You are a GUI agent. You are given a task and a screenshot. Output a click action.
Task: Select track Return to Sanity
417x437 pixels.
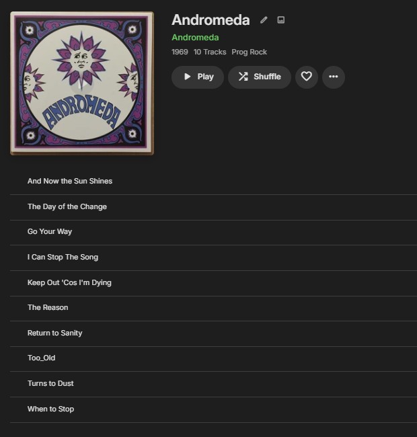[x=213, y=333]
